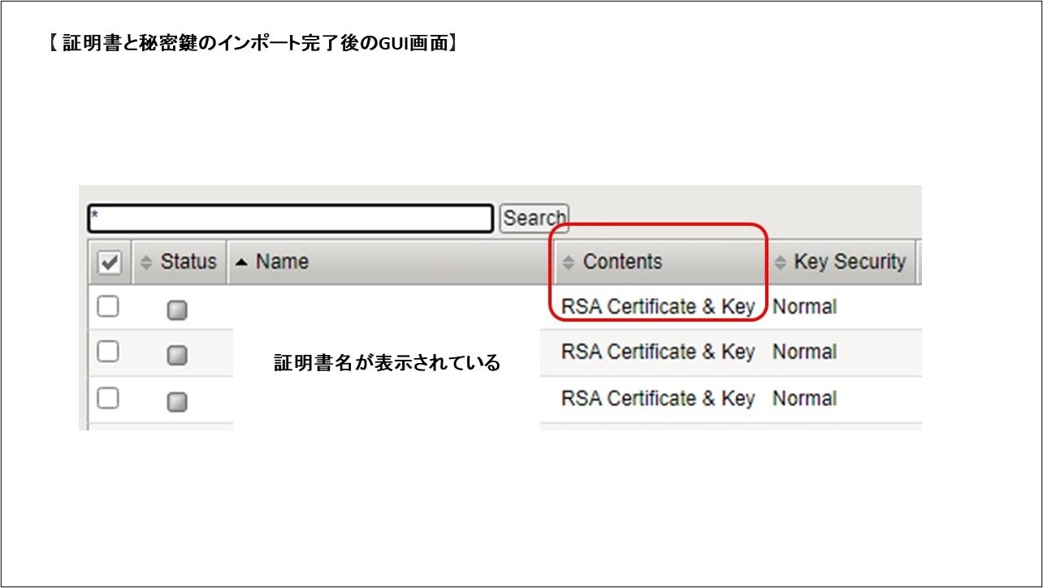Check the third row's checkbox

point(108,399)
